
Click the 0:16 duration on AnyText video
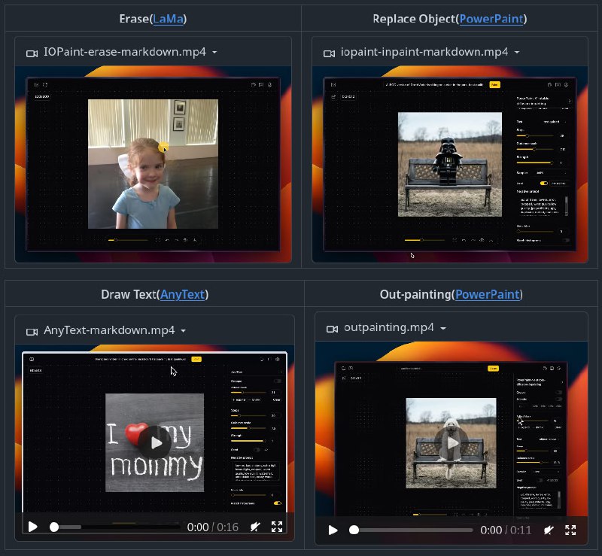(228, 527)
